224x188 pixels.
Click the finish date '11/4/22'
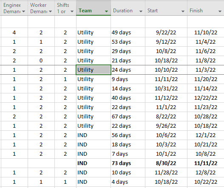click(x=206, y=42)
